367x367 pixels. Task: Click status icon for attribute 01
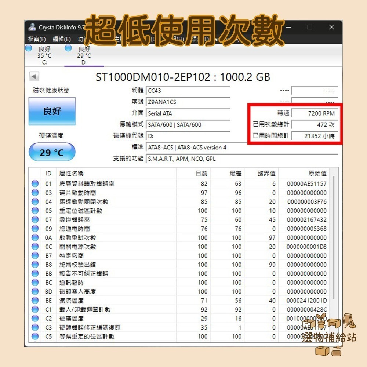point(35,184)
